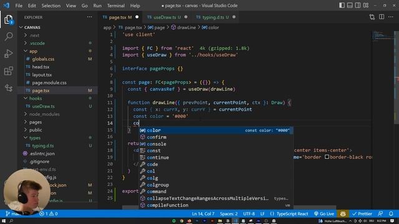This screenshot has width=399, height=224.
Task: Click Prettier status bar item
Action: click(362, 213)
